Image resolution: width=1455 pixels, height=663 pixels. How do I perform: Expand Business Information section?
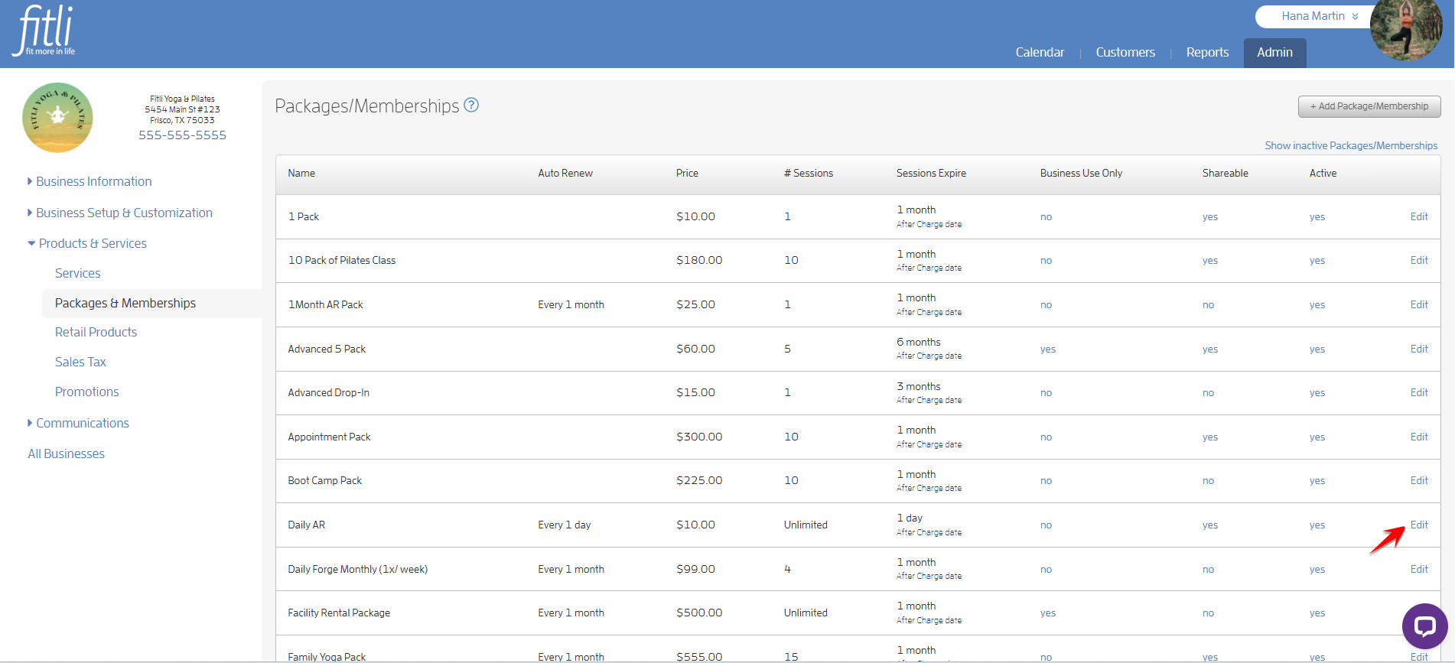click(90, 181)
